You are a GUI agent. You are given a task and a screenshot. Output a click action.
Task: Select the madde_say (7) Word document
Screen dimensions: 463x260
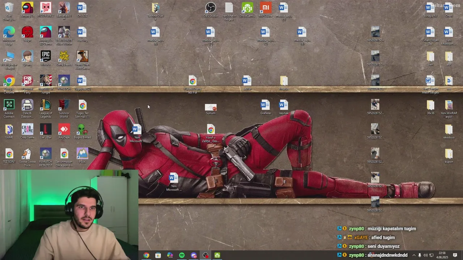(211, 36)
